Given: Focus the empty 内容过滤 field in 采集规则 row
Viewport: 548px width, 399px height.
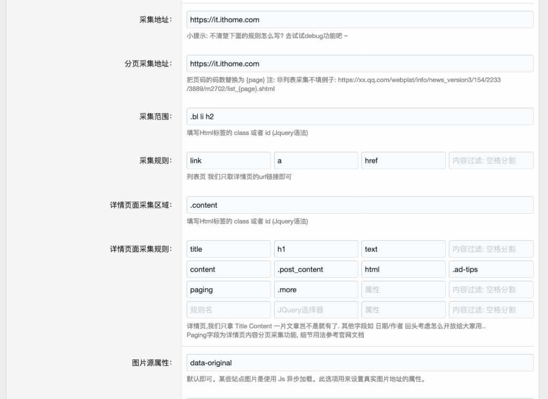Looking at the screenshot, I should point(491,161).
